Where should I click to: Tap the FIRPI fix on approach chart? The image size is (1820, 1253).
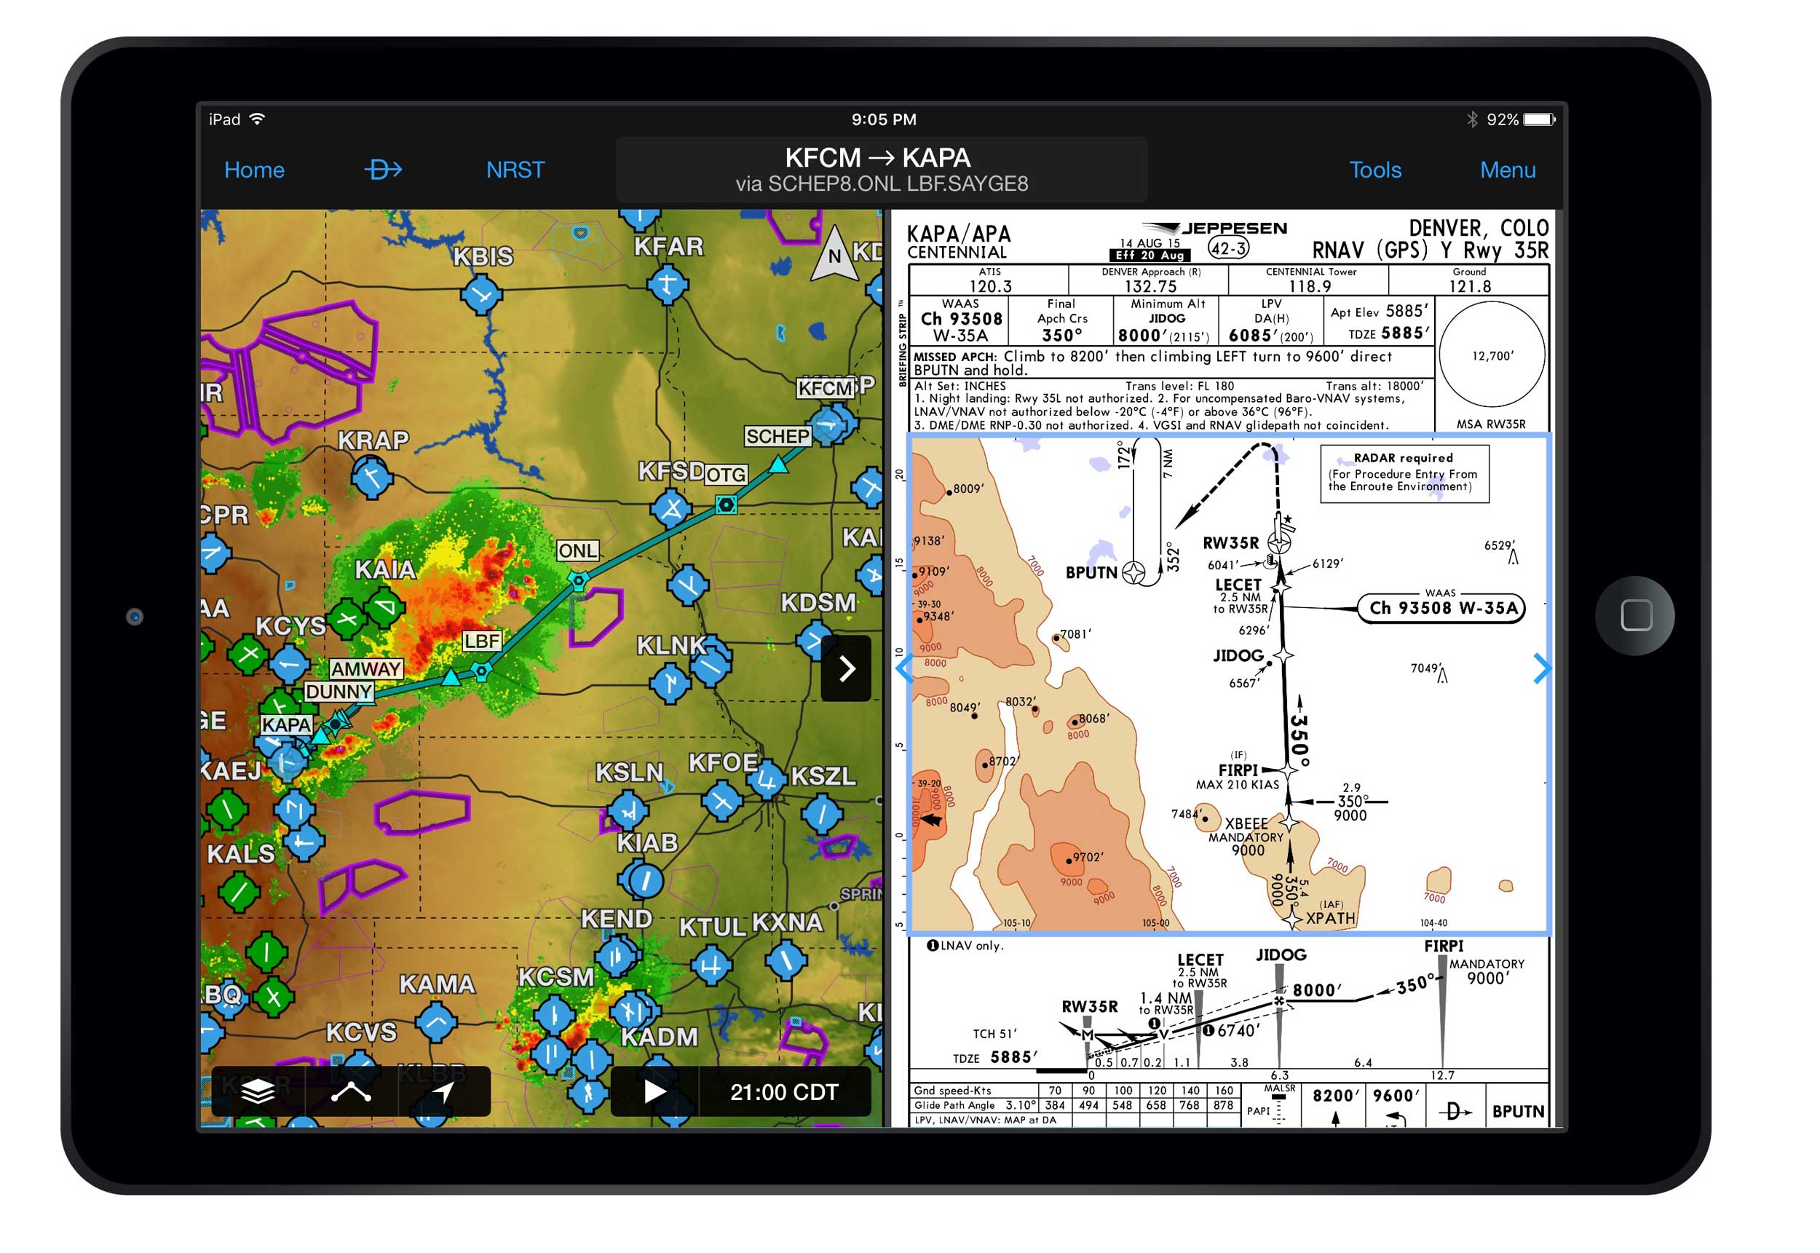1288,771
